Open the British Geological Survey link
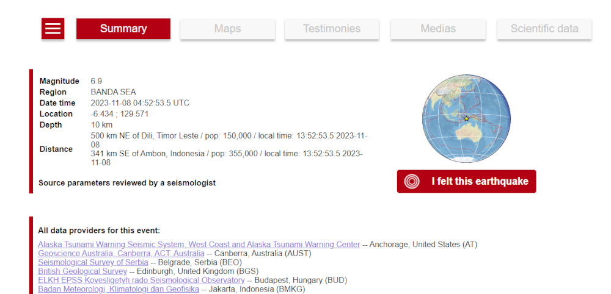611x294 pixels. click(82, 271)
